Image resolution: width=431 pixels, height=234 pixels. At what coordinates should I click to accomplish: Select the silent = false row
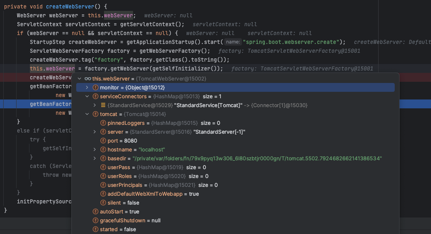coord(235,203)
